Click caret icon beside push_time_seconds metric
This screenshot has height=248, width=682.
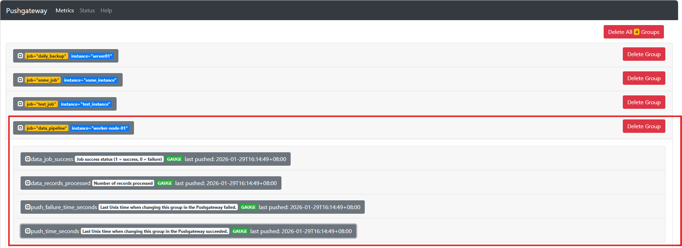[28, 231]
